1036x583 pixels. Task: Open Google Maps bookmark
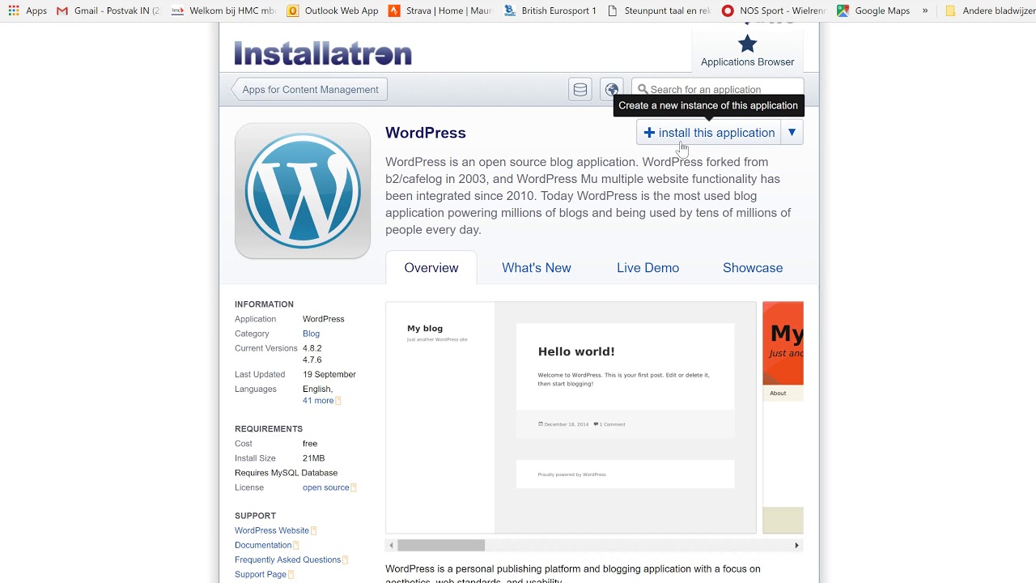point(873,11)
